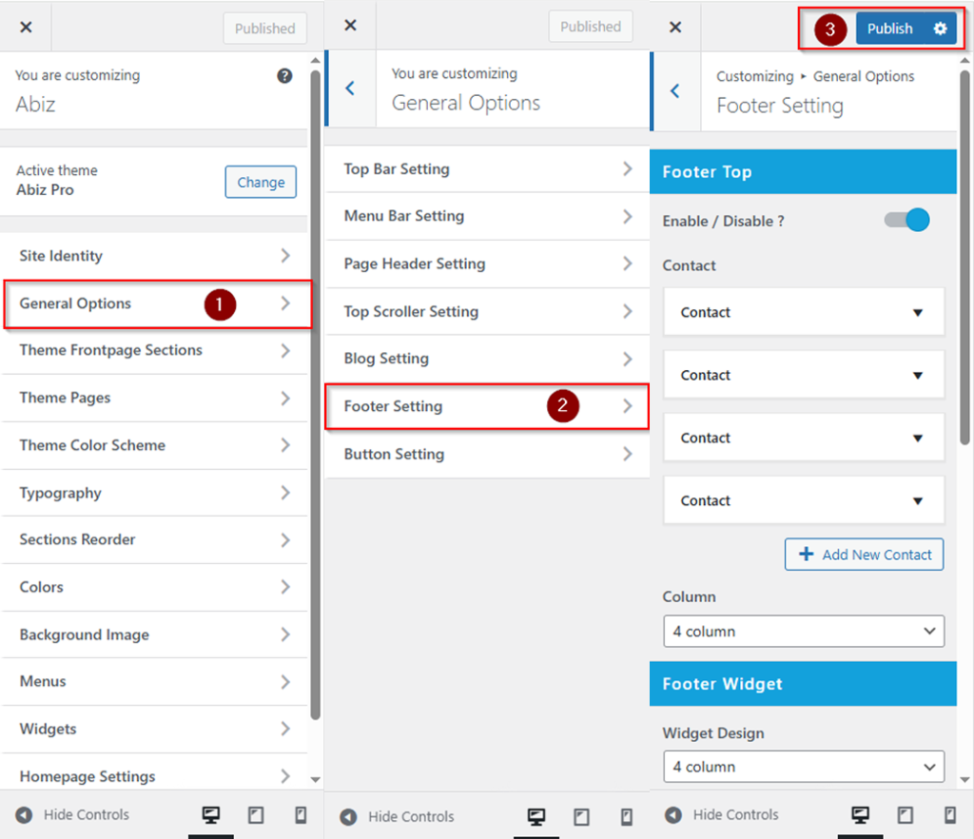The height and width of the screenshot is (839, 974).
Task: Click the help question mark icon
Action: (x=284, y=76)
